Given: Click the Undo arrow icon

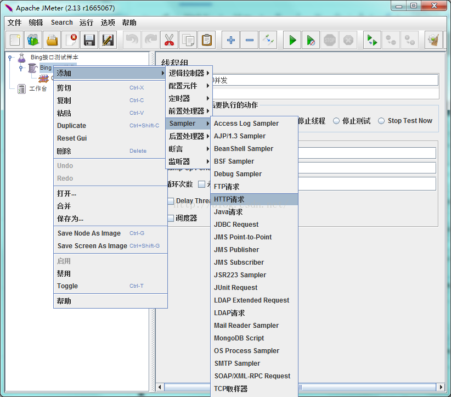Looking at the screenshot, I should (x=132, y=40).
